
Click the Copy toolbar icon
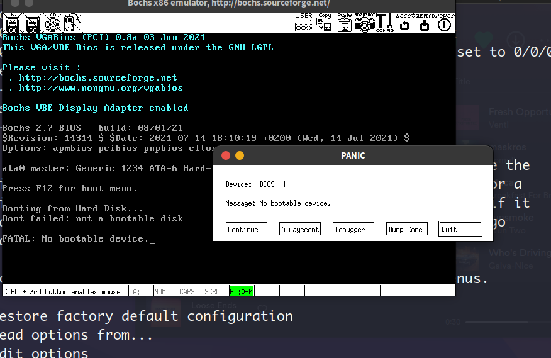click(x=324, y=23)
